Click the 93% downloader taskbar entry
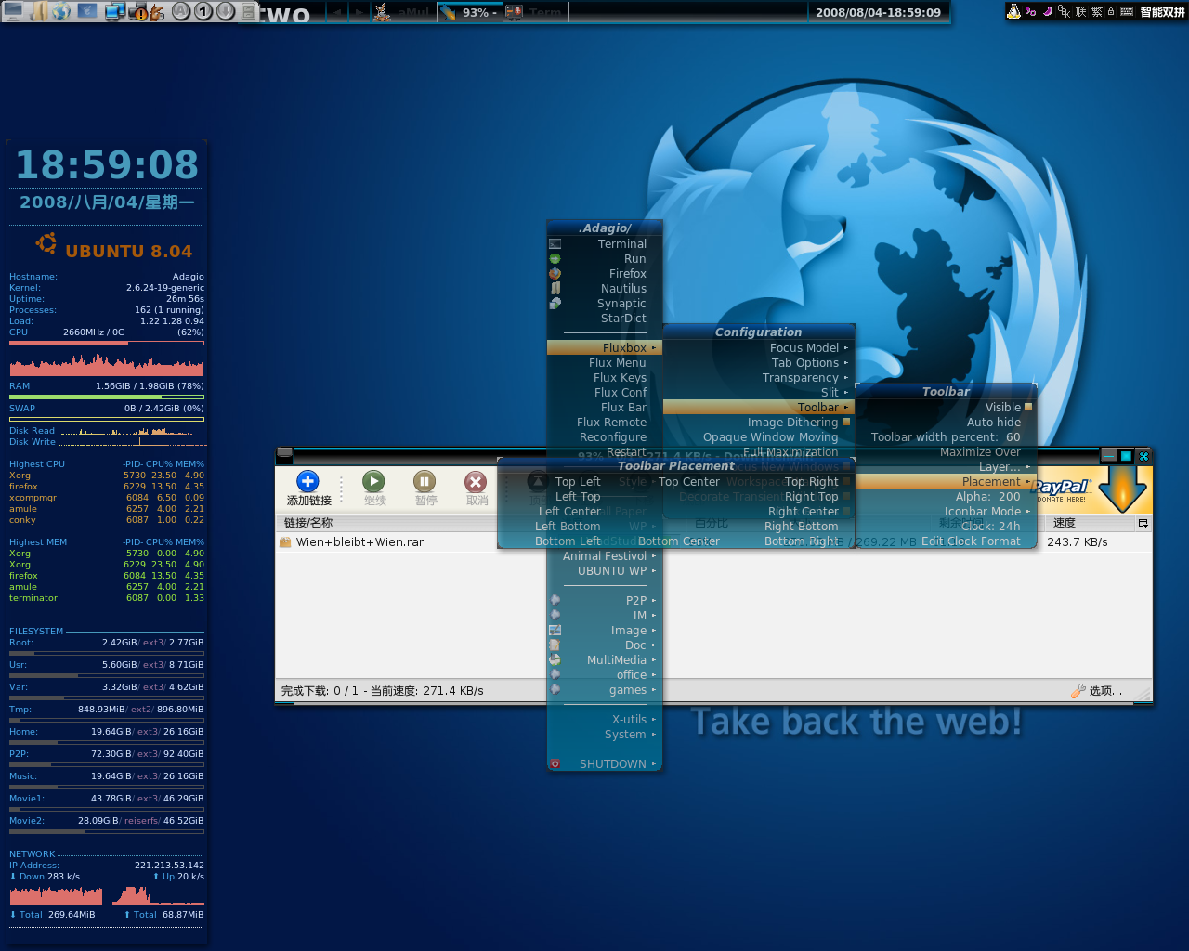Viewport: 1189px width, 951px height. point(469,12)
